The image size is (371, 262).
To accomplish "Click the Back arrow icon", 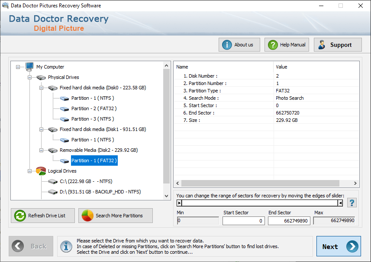I will 18,246.
